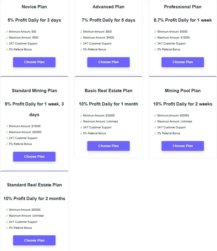Click checkmark beside Minimum Amount $5000
This screenshot has height=251, width=217.
[155, 32]
